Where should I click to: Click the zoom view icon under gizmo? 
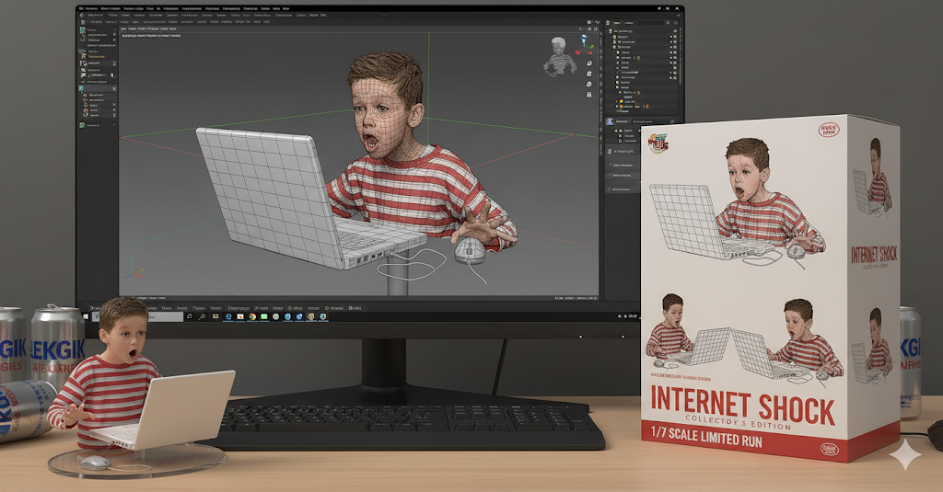point(589,63)
